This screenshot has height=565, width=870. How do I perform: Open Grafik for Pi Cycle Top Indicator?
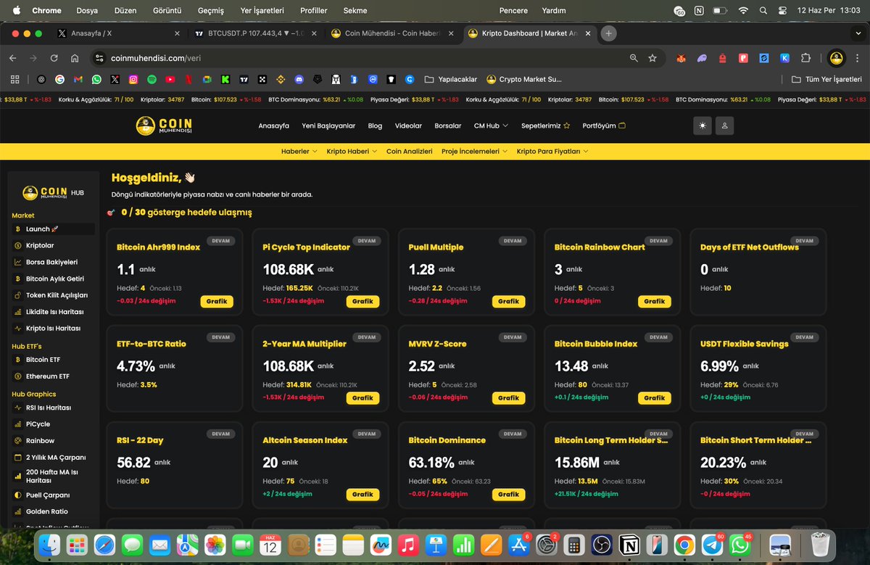pyautogui.click(x=362, y=301)
